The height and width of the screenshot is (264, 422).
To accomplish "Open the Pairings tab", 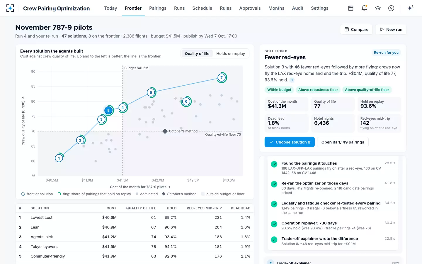I will [158, 8].
